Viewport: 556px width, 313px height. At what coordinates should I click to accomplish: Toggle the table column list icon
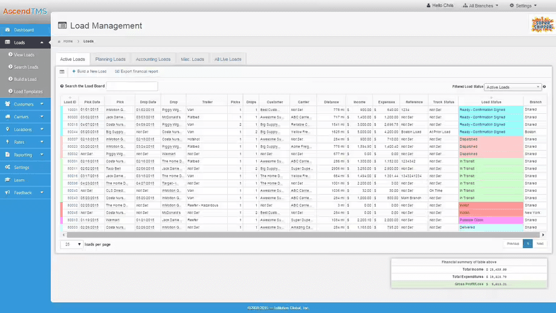62,71
